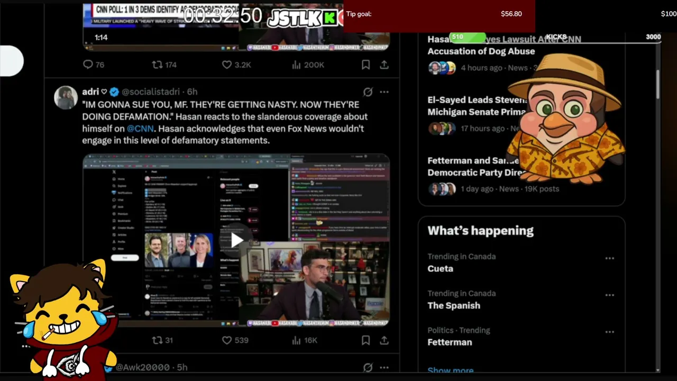Click the avatars beside '4 hours ago'
Screen dimensions: 677x381
tap(442, 68)
